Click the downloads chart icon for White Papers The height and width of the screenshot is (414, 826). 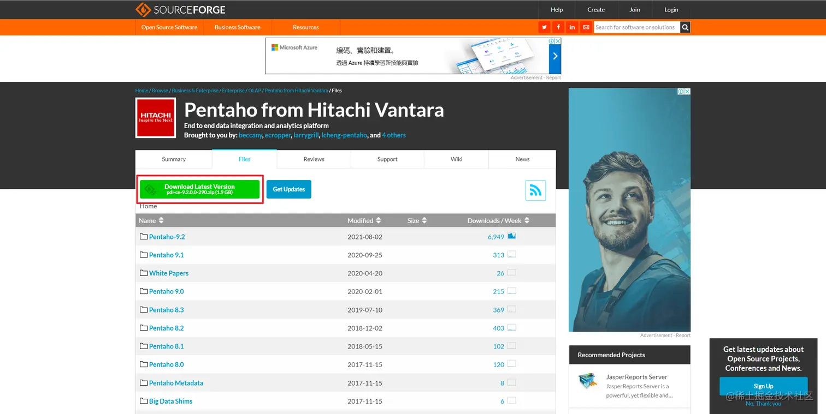click(512, 273)
